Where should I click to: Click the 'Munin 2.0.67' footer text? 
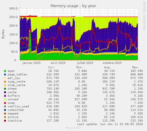tap(73, 128)
